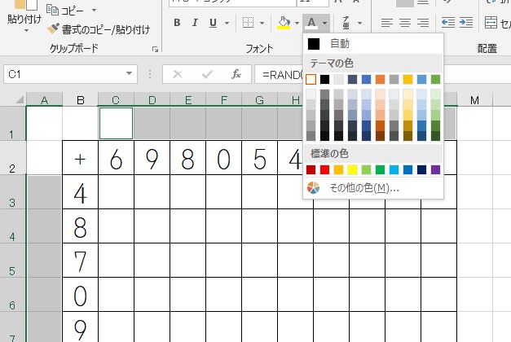The width and height of the screenshot is (511, 342).
Task: Select white theme color swatch
Action: [x=311, y=79]
